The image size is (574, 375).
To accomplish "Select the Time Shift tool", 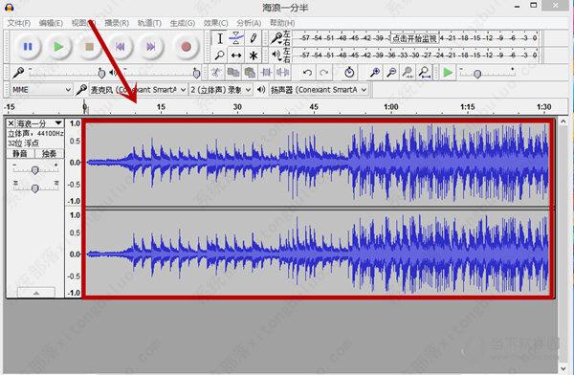I will [236, 55].
